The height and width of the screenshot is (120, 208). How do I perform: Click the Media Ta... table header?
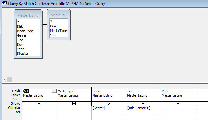pyautogui.click(x=59, y=15)
